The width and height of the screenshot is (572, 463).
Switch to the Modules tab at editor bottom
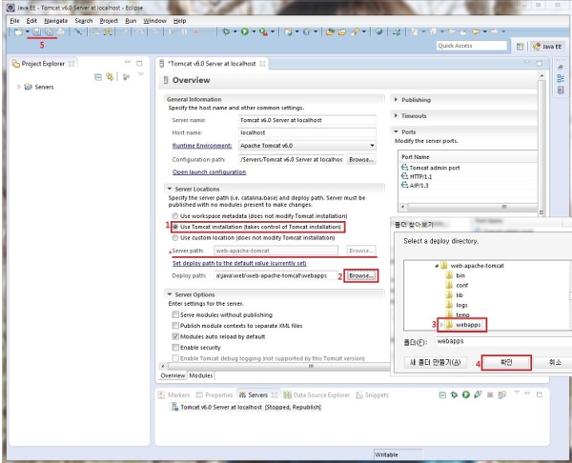[x=200, y=375]
